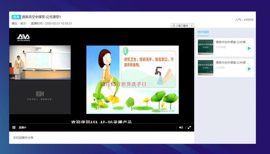
Task: Open the second related video thumbnail
Action: (205, 68)
